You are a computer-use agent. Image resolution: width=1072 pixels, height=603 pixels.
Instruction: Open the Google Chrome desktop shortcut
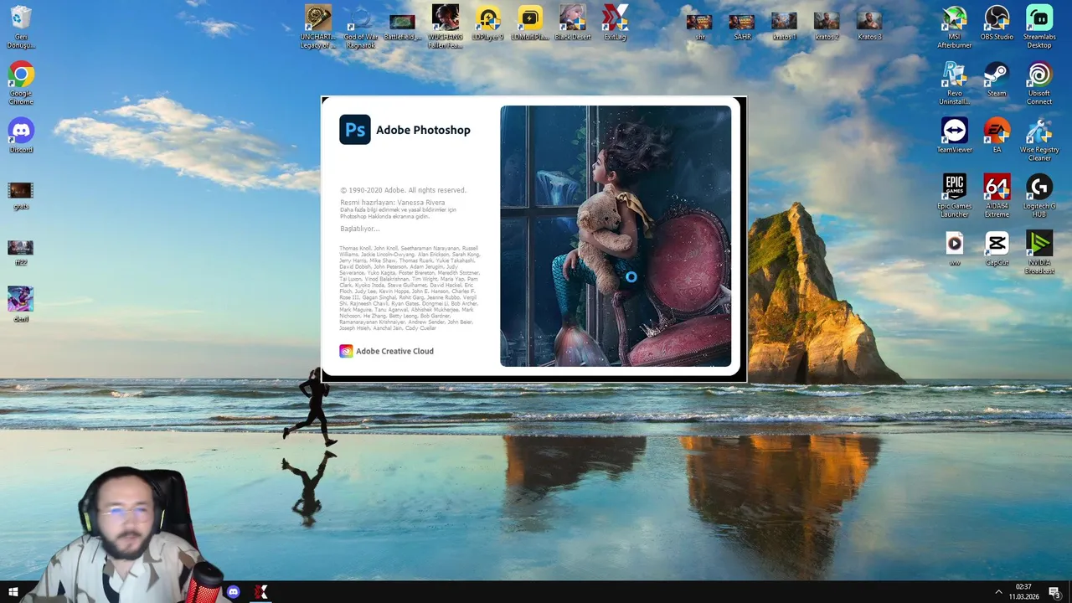(21, 75)
